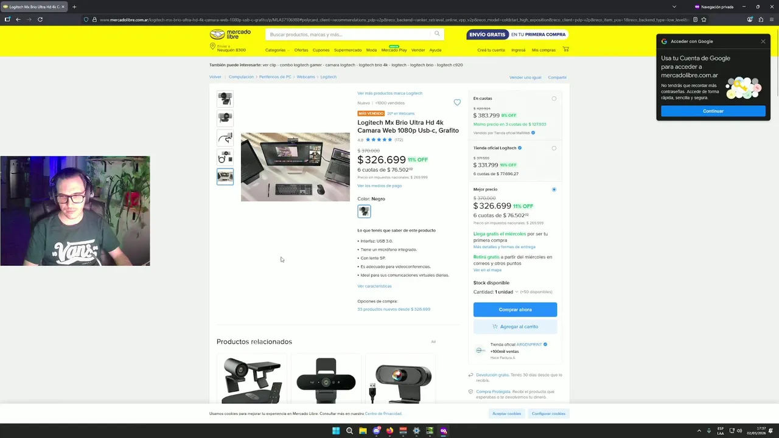Choose the Negro color swatch

pyautogui.click(x=364, y=211)
